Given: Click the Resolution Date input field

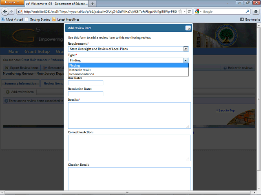Looking at the screenshot, I should tap(86, 94).
